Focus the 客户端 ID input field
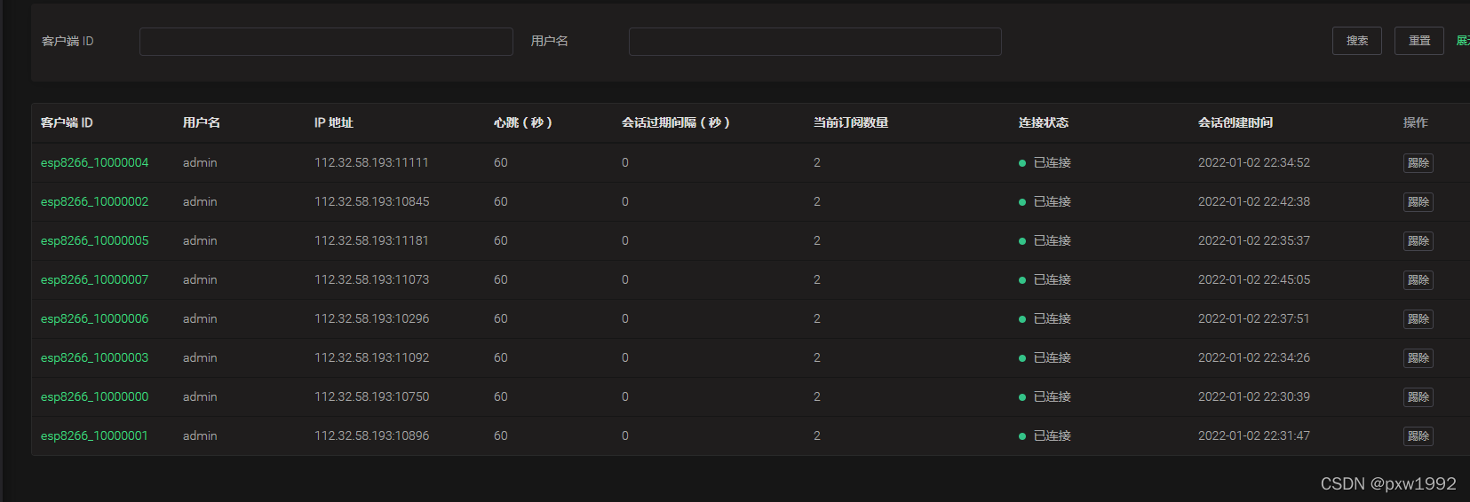1470x502 pixels. (326, 42)
